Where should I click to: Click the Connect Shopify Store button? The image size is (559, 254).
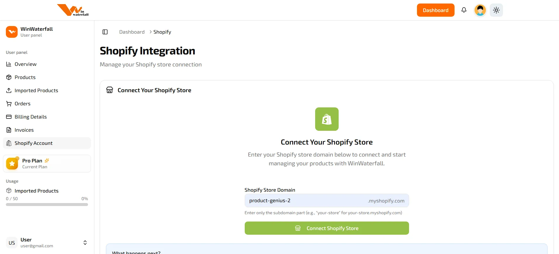click(x=327, y=228)
